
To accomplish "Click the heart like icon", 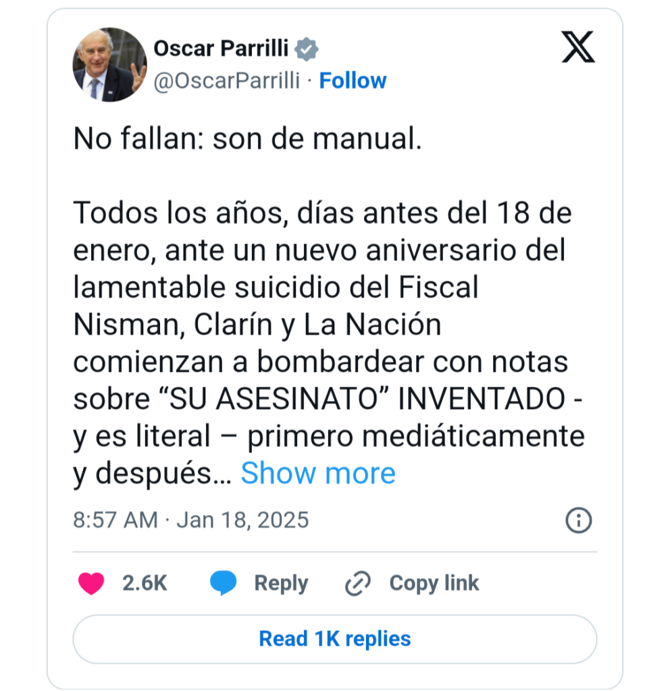I will (91, 583).
